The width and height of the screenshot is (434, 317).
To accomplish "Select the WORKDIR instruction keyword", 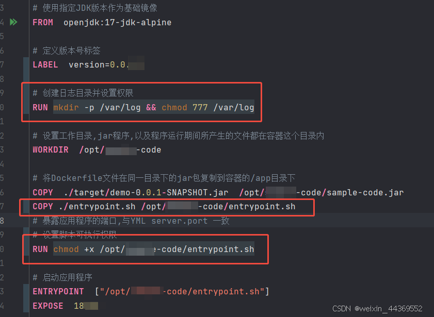I will pyautogui.click(x=51, y=149).
